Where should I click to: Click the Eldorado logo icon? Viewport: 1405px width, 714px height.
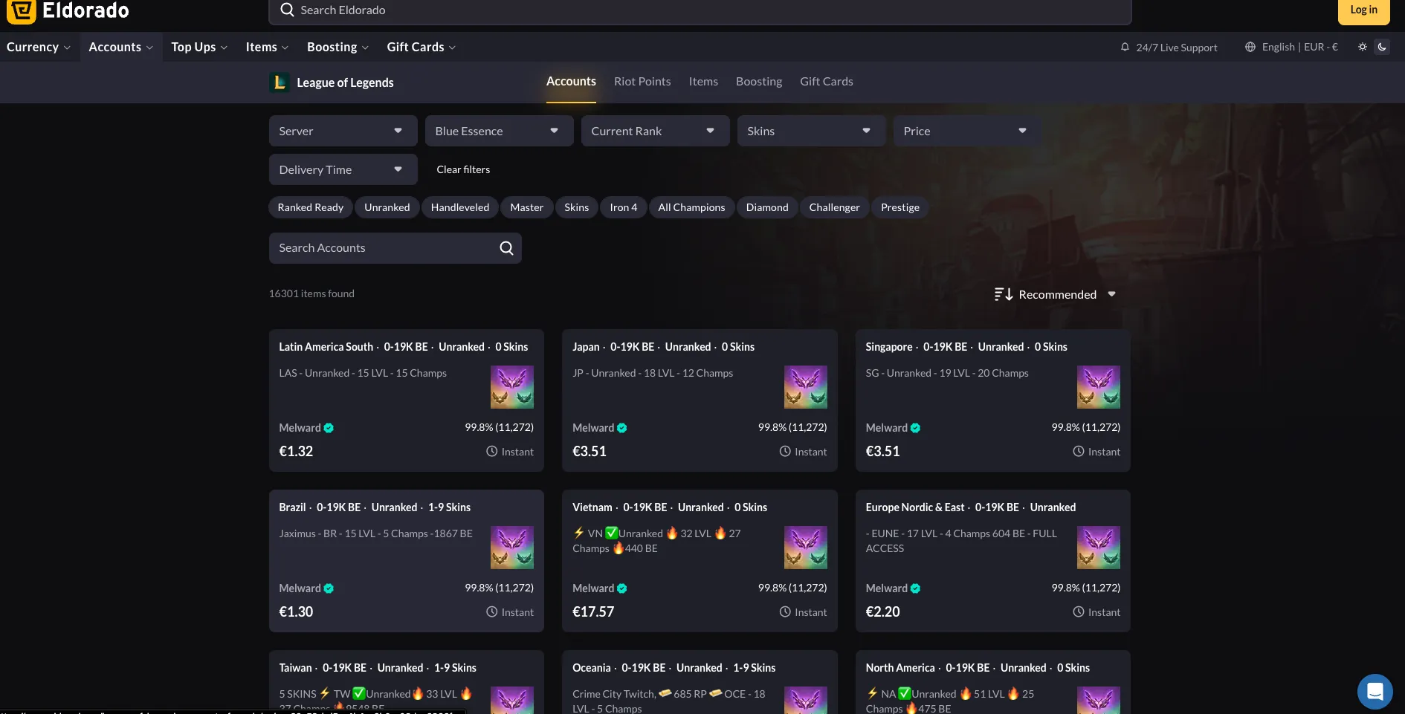22,11
